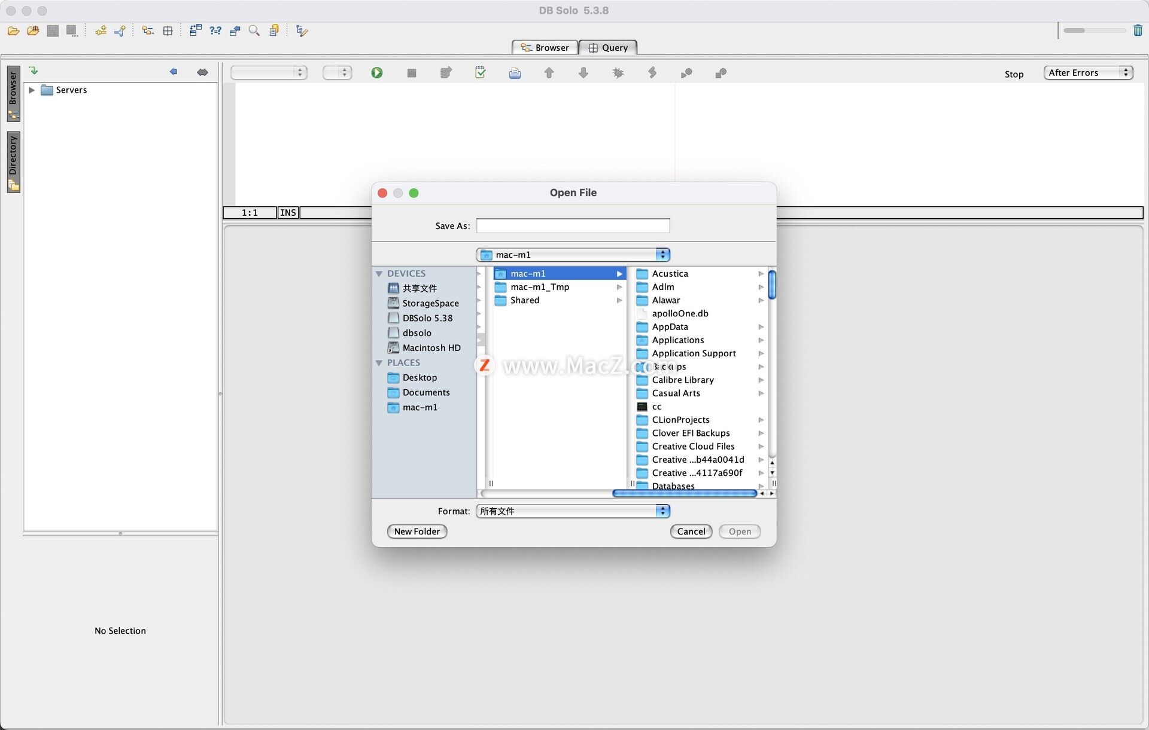Image resolution: width=1149 pixels, height=730 pixels.
Task: Click the grey down arrow query icon
Action: [x=583, y=73]
